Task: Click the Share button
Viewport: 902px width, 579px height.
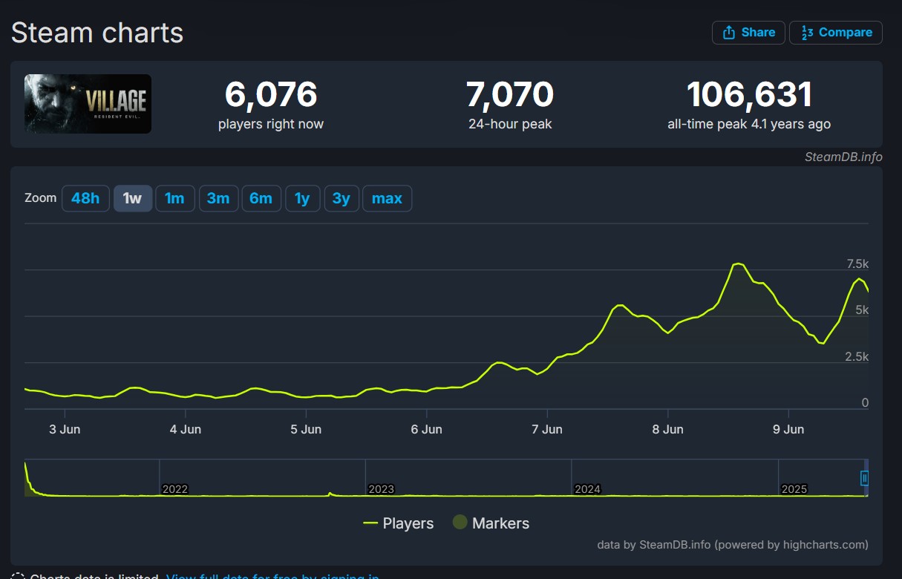Action: pos(748,33)
